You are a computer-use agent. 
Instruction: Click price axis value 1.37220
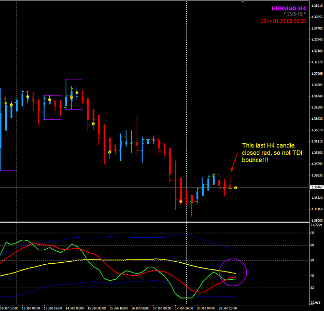point(317,62)
